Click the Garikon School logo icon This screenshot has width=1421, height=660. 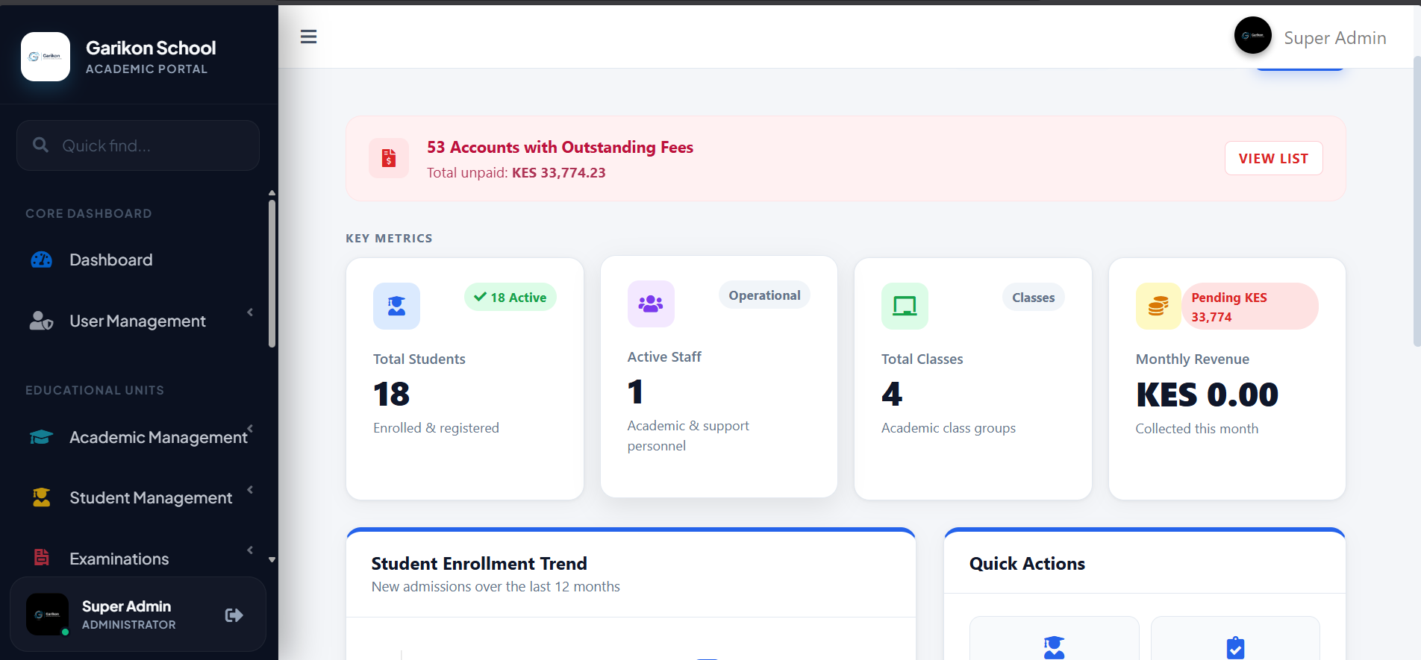pyautogui.click(x=46, y=57)
